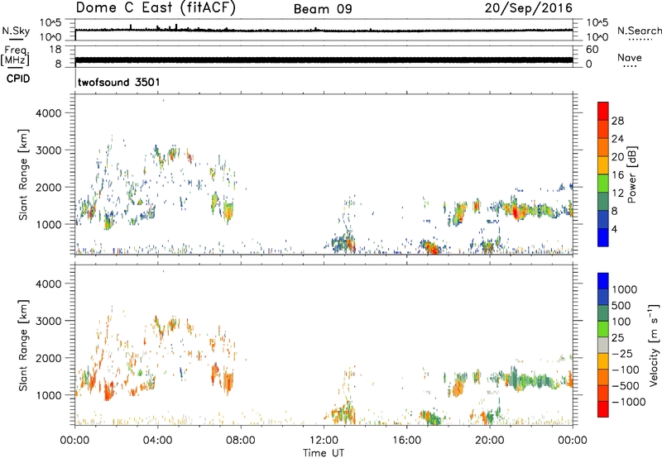The width and height of the screenshot is (662, 458).
Task: Select the 'N.Search' legend label
Action: (x=640, y=31)
